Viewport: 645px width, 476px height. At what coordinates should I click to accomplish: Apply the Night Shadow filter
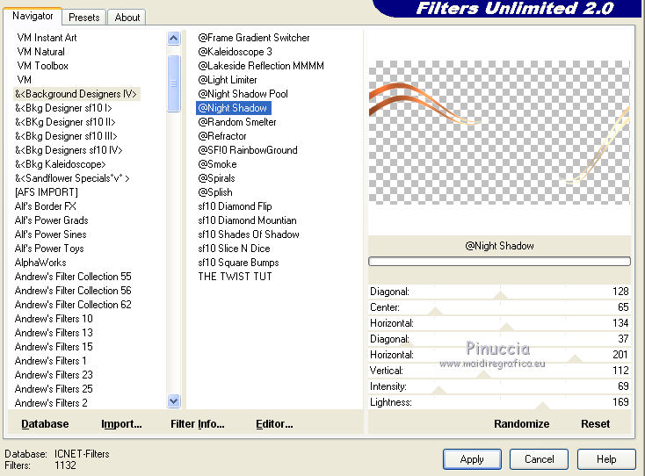click(472, 459)
